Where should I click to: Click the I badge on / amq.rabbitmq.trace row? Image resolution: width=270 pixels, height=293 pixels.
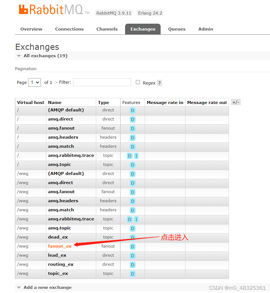click(136, 156)
